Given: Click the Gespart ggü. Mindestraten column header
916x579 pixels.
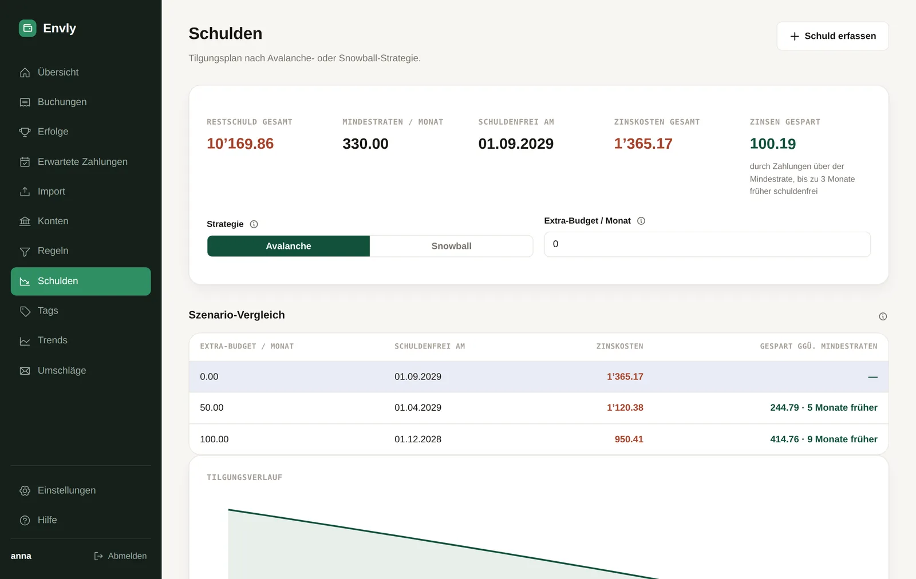Looking at the screenshot, I should (x=819, y=347).
